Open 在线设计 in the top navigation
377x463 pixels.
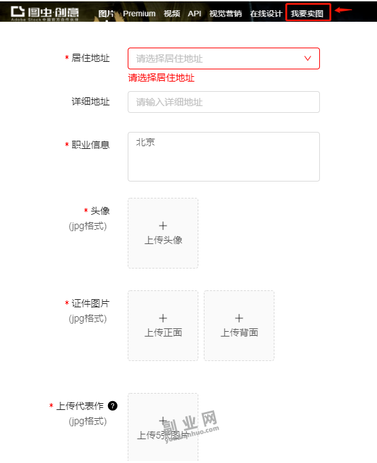pyautogui.click(x=266, y=14)
